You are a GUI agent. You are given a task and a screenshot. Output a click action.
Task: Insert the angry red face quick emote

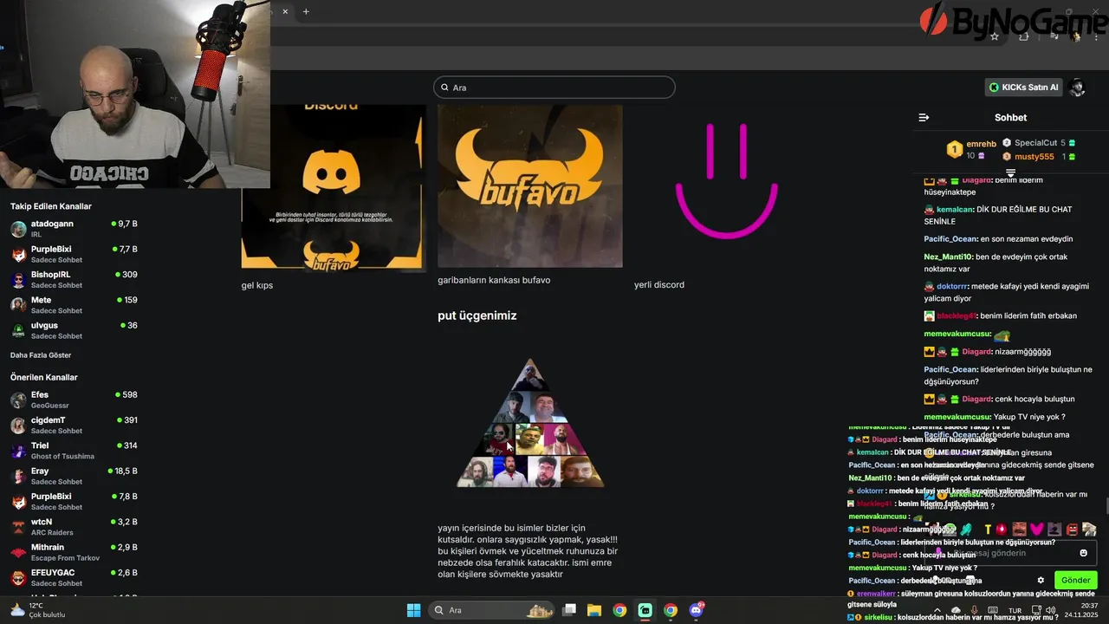pos(1072,529)
